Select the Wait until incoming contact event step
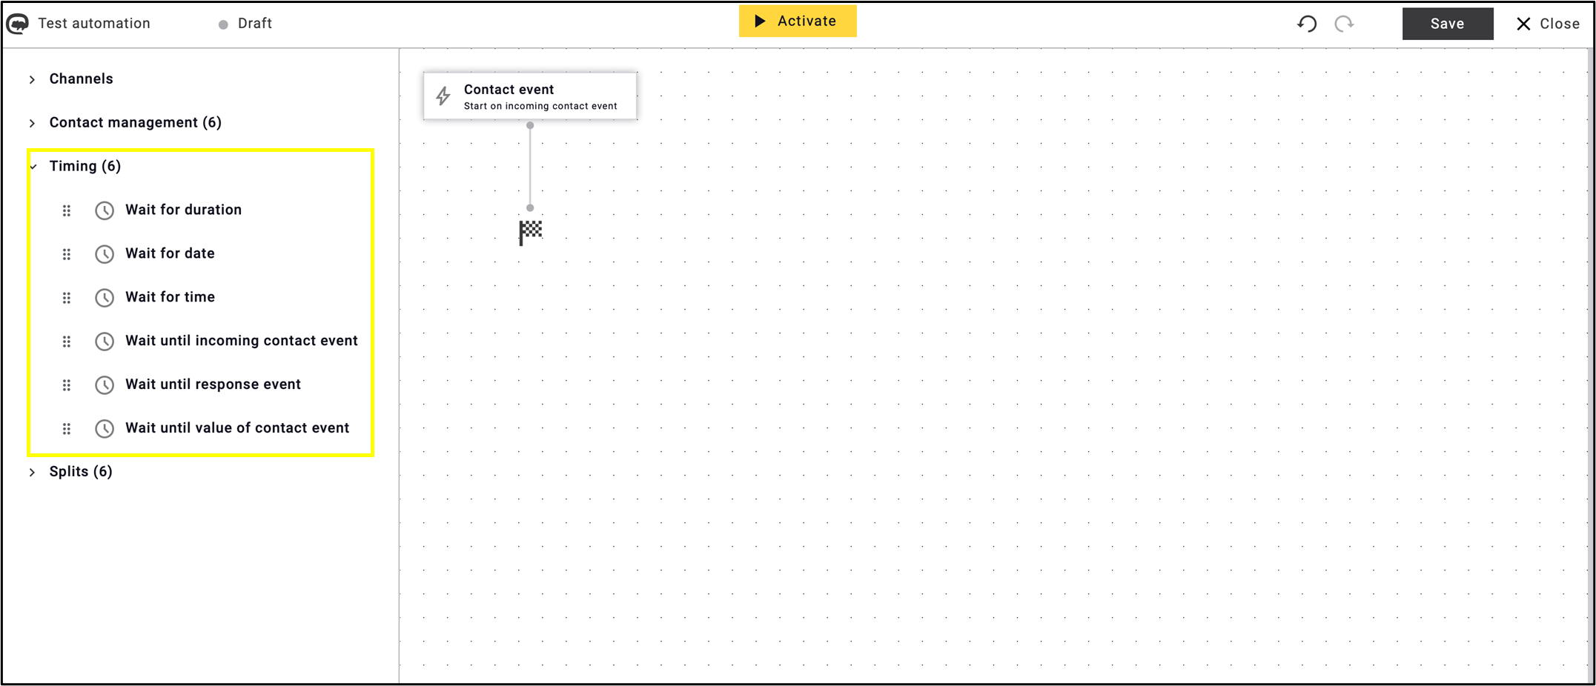This screenshot has height=686, width=1596. (x=242, y=341)
